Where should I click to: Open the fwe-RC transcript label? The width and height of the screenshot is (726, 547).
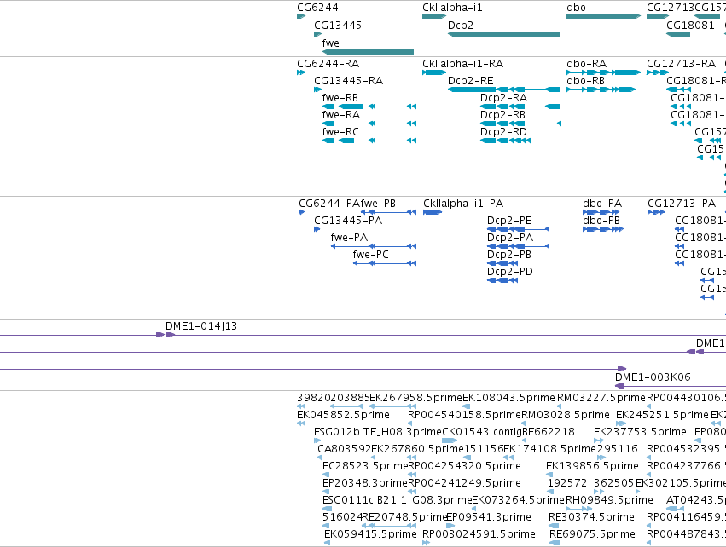tap(340, 132)
